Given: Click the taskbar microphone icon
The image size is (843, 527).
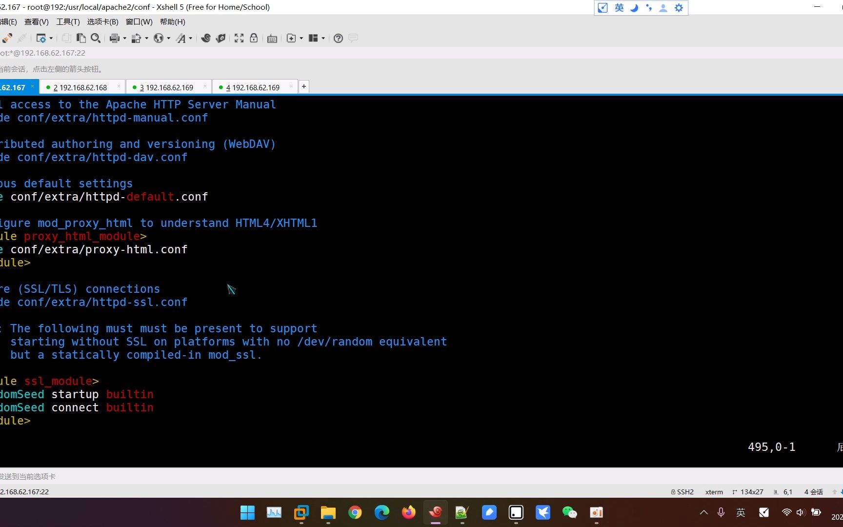Looking at the screenshot, I should coord(721,512).
